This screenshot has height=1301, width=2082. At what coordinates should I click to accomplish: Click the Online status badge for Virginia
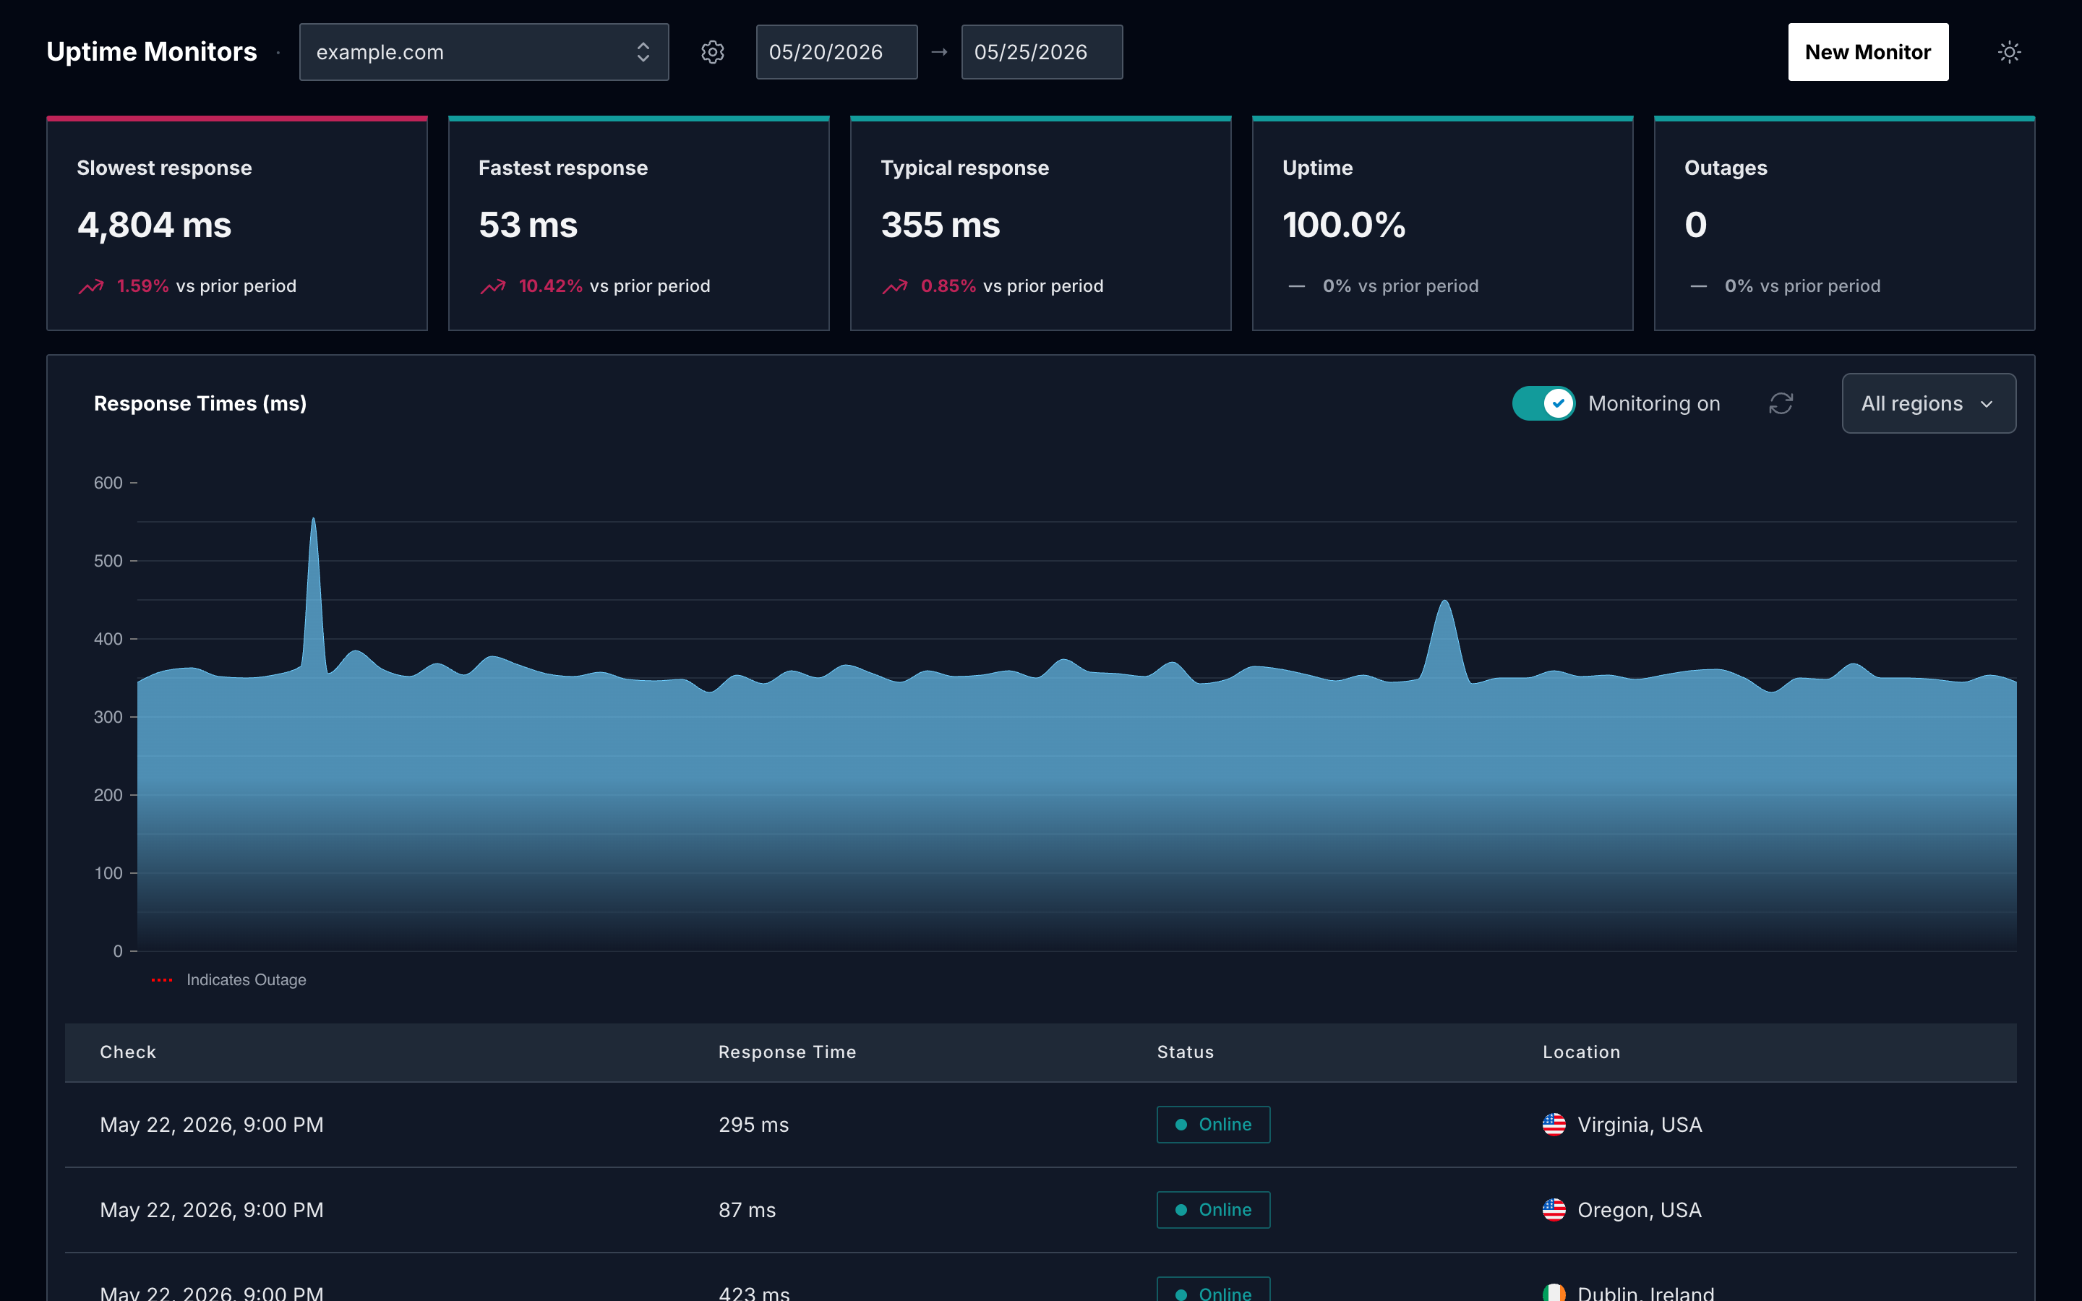(x=1213, y=1125)
